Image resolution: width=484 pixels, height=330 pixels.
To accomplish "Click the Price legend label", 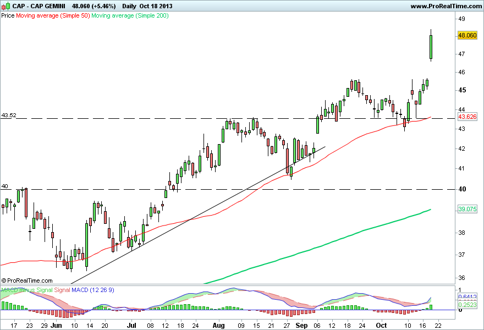I will (8, 15).
